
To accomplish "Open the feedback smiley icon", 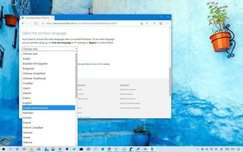I will (161, 23).
